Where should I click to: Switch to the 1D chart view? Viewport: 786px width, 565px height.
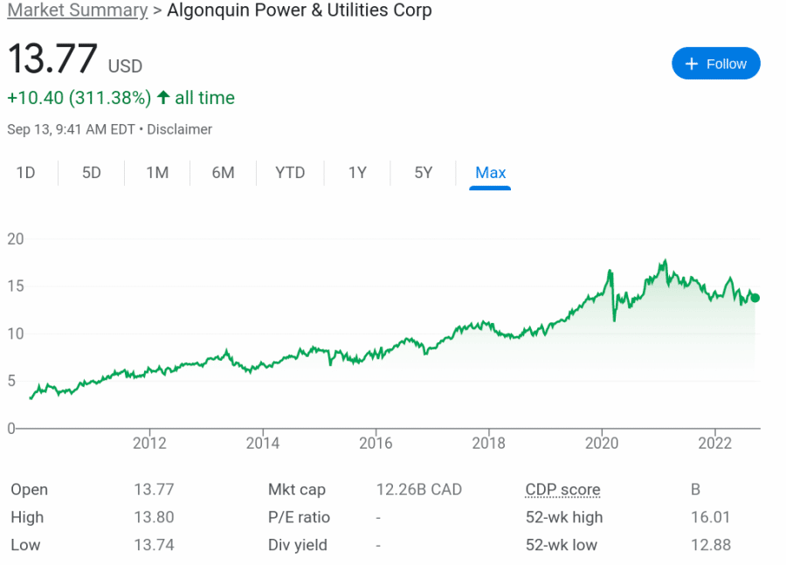point(26,173)
